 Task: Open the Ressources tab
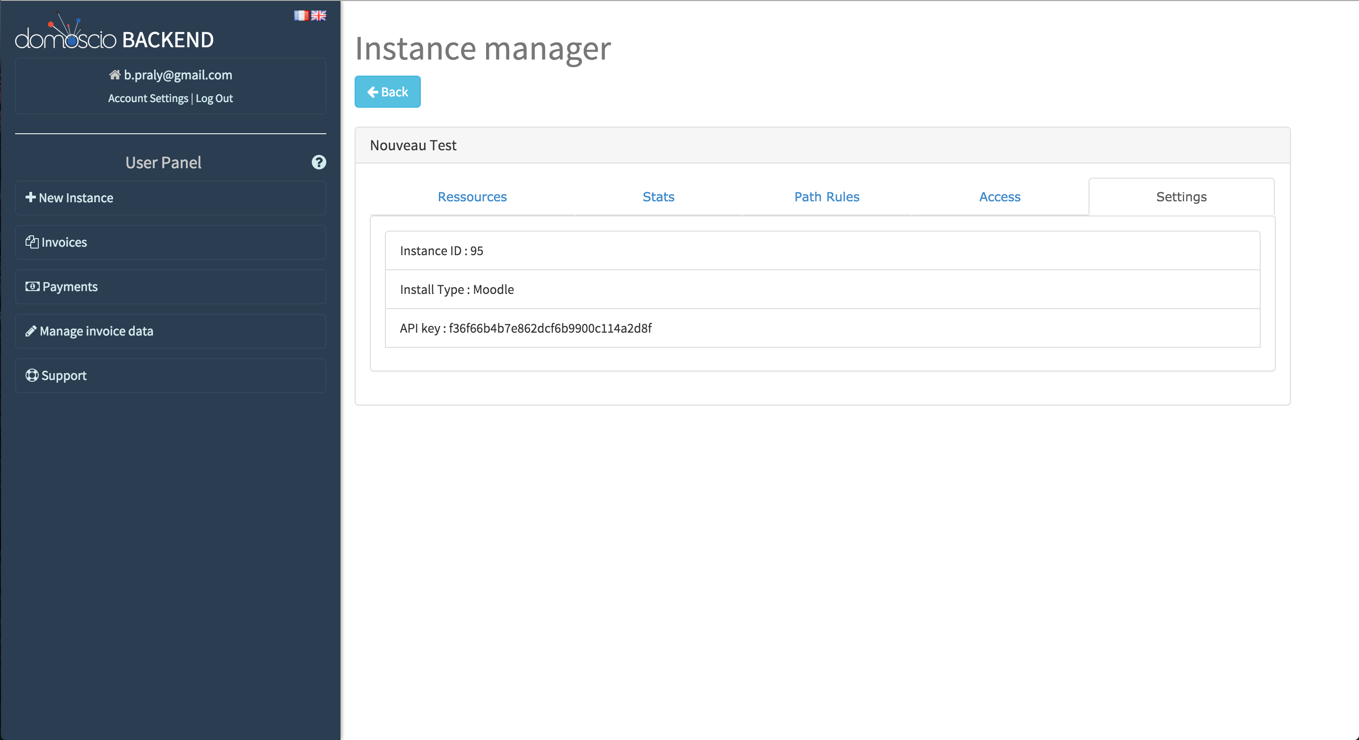pyautogui.click(x=471, y=197)
